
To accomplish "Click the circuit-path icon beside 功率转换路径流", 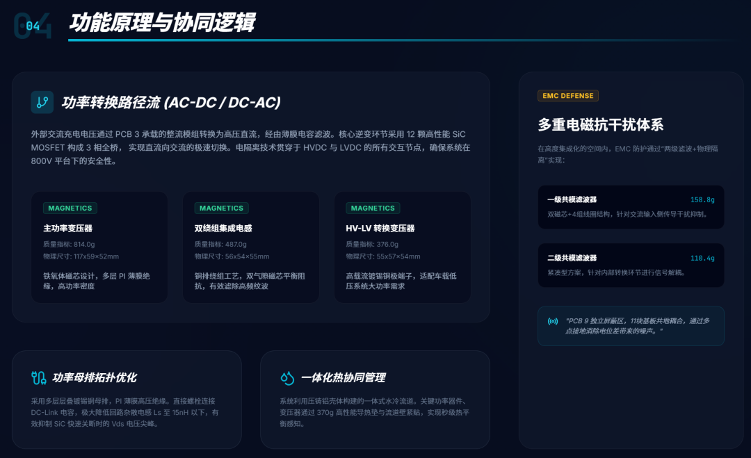I will tap(42, 101).
